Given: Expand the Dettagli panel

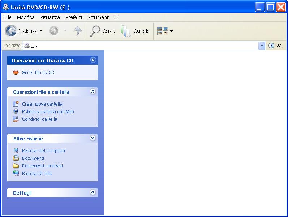Looking at the screenshot, I should click(x=93, y=192).
